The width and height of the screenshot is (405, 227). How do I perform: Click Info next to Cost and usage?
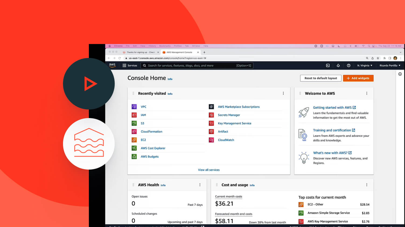(252, 185)
